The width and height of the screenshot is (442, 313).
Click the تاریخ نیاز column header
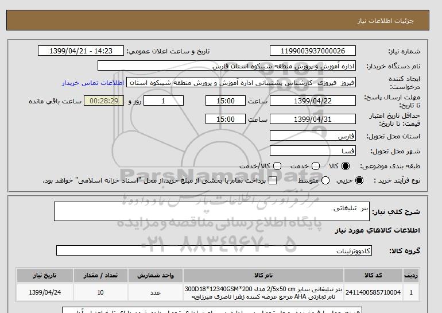(x=45, y=275)
